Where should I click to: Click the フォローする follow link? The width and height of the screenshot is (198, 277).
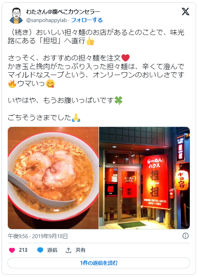coord(87,20)
